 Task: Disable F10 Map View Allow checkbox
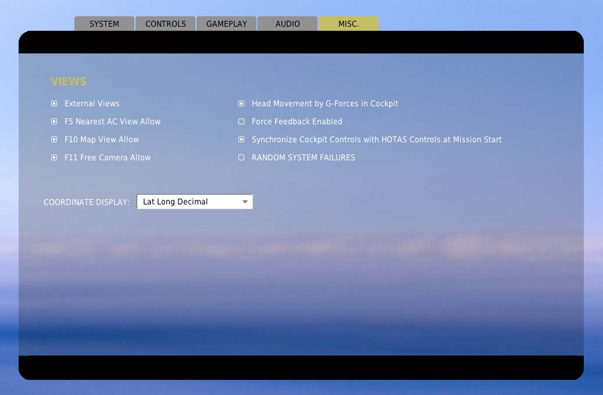point(54,139)
